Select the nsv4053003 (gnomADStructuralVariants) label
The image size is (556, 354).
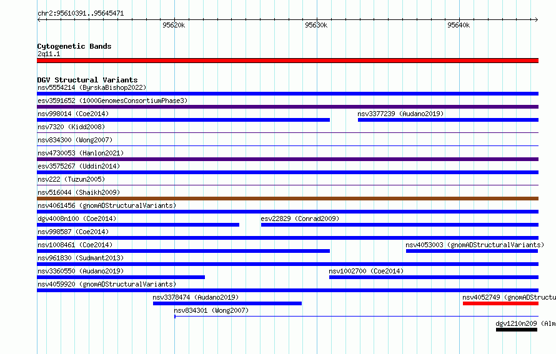pyautogui.click(x=475, y=245)
